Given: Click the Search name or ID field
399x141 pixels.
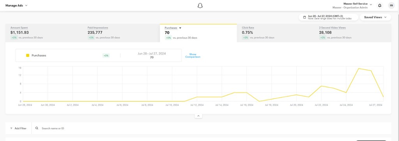Looking at the screenshot, I should point(211,128).
